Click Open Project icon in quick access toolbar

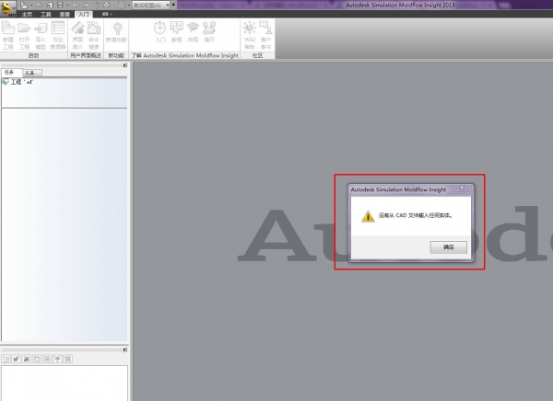pos(39,6)
